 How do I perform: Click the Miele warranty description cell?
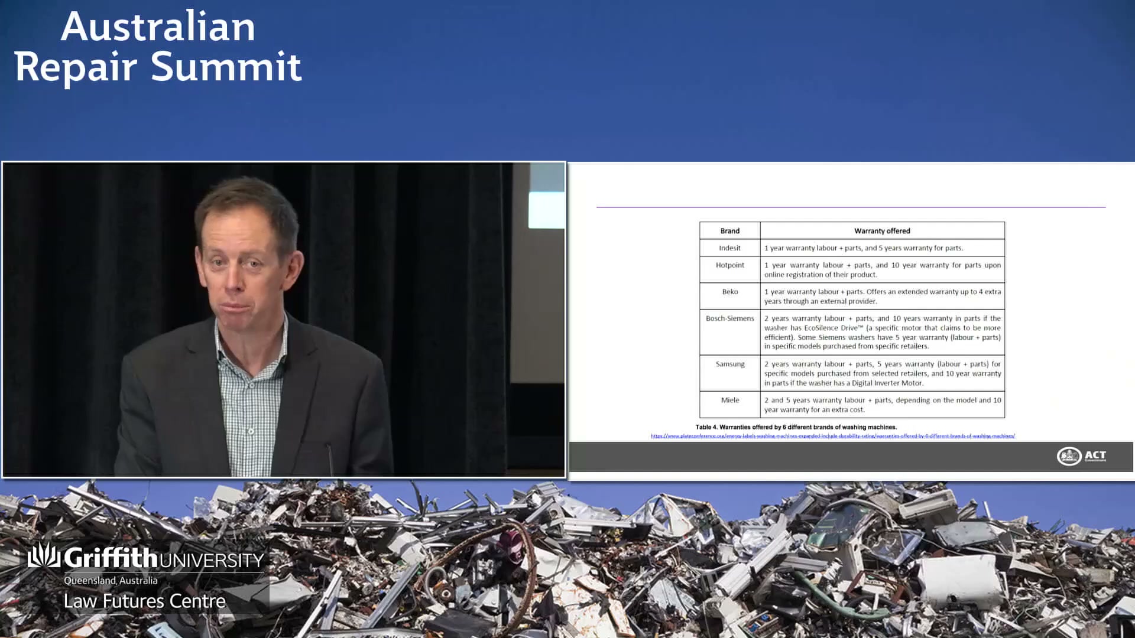[882, 405]
